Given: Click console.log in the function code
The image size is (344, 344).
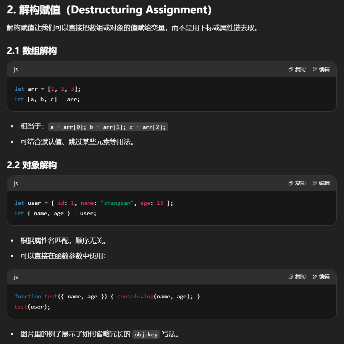Looking at the screenshot, I should coord(135,296).
